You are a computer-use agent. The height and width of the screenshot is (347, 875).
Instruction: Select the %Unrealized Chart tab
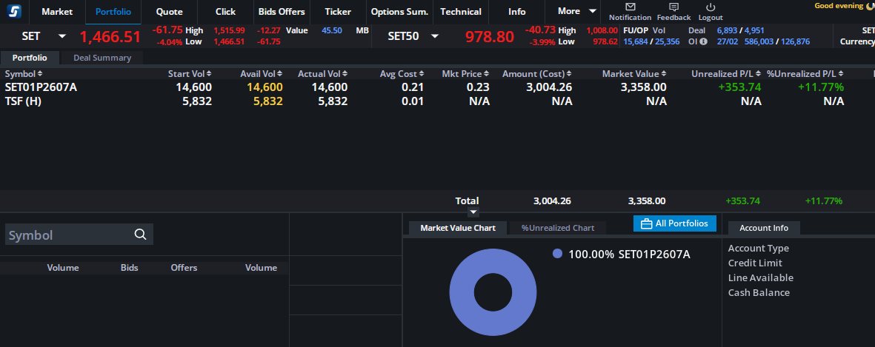pos(557,228)
